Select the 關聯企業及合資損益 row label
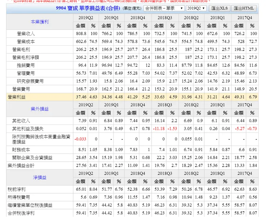 coord(32,158)
